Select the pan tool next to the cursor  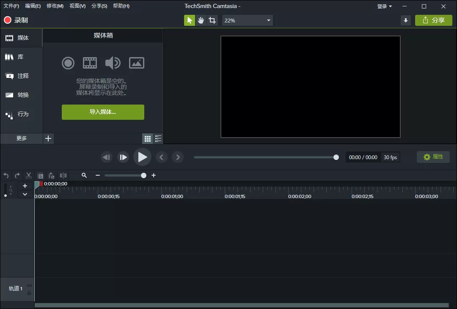(201, 20)
